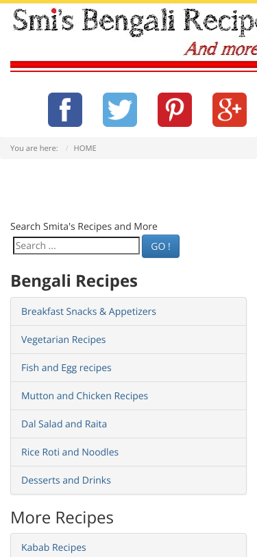Image resolution: width=257 pixels, height=557 pixels.
Task: Focus the Search recipes text field
Action: [76, 246]
